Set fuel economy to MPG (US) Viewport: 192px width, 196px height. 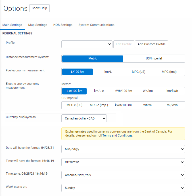click(x=138, y=72)
